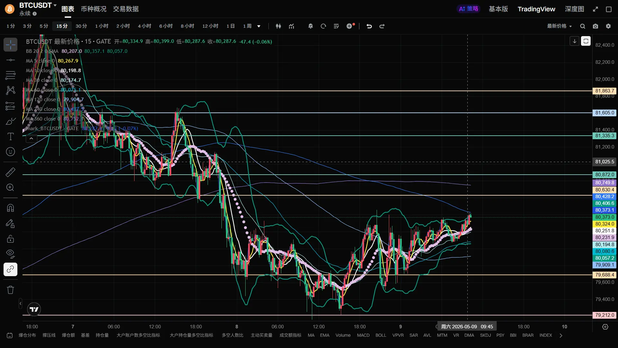The width and height of the screenshot is (618, 348).
Task: Select the 30分 interval
Action: 81,26
